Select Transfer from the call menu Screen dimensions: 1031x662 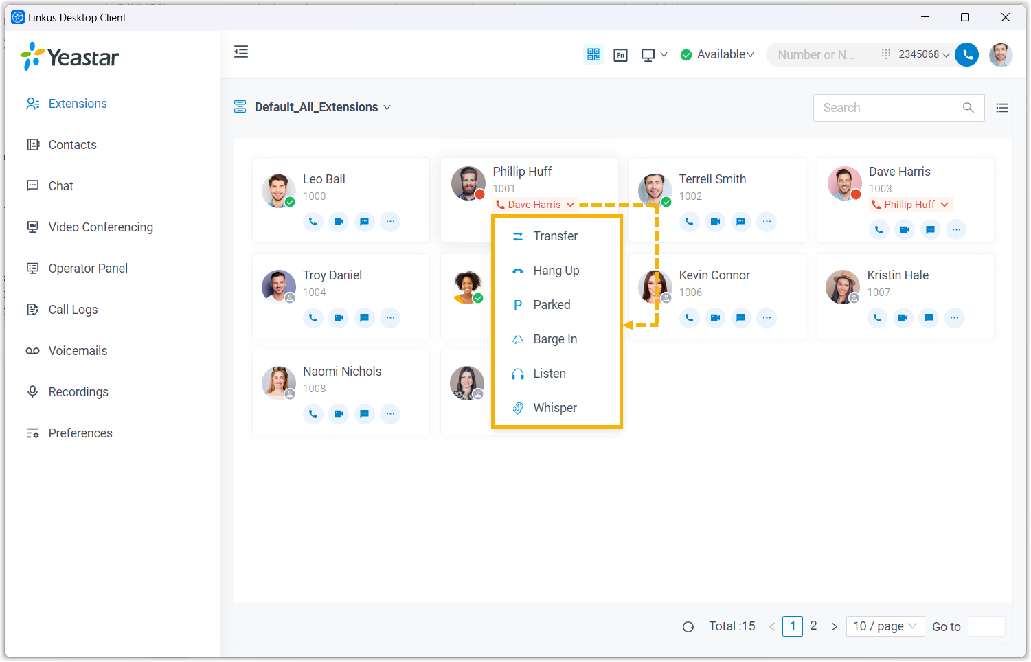pyautogui.click(x=557, y=236)
